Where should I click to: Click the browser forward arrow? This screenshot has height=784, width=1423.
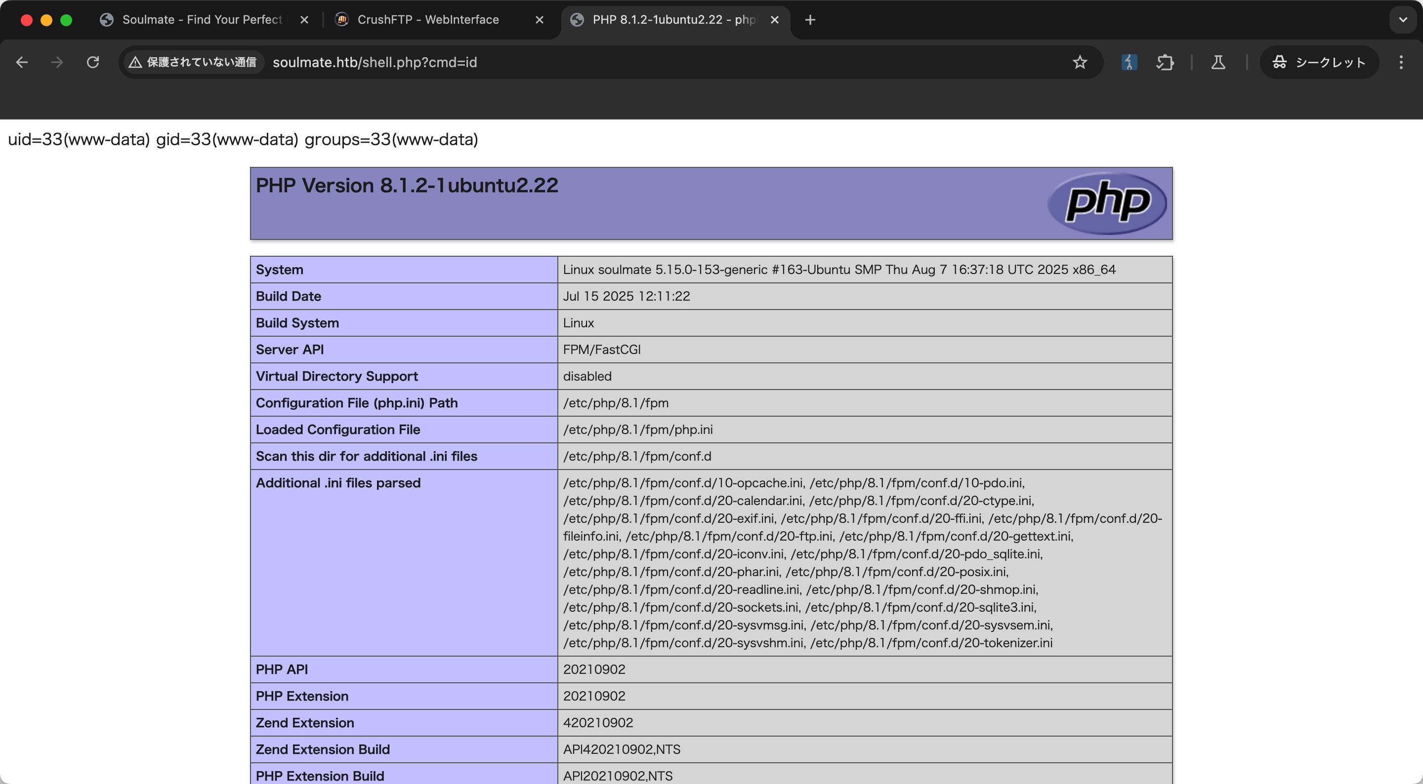pos(57,62)
